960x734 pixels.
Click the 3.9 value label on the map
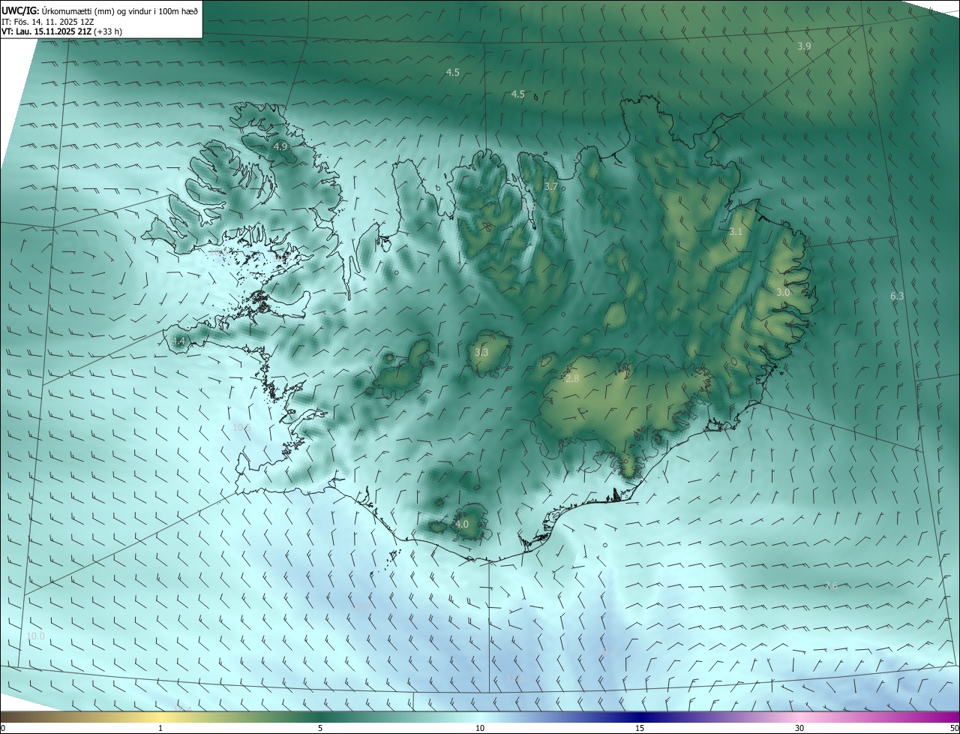804,47
